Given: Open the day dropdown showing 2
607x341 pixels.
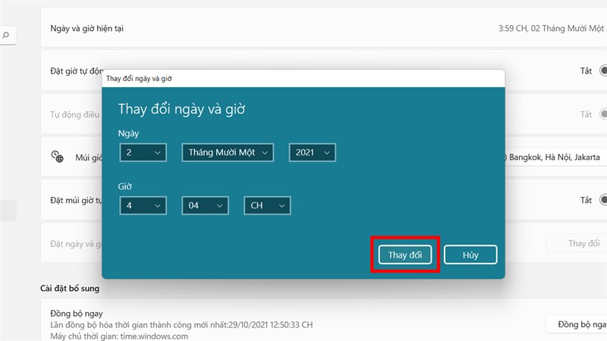Looking at the screenshot, I should (x=143, y=152).
